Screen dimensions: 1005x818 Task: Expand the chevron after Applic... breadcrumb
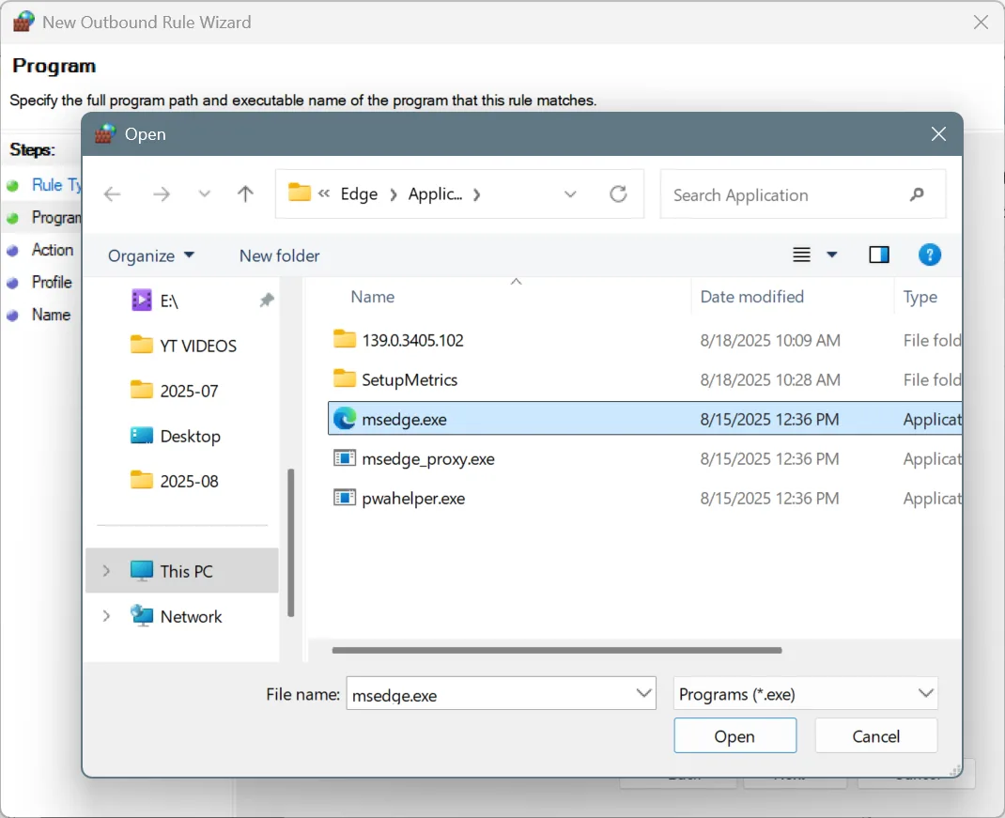click(477, 194)
